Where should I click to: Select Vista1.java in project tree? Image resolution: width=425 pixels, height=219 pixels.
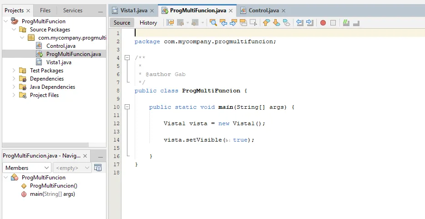pyautogui.click(x=59, y=62)
